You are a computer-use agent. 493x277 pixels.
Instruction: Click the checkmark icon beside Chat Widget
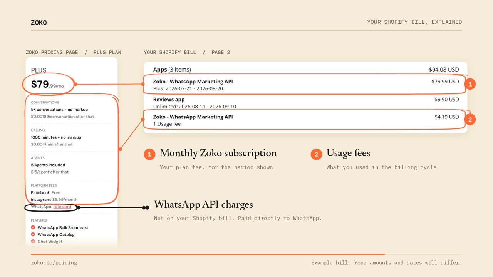tap(33, 241)
